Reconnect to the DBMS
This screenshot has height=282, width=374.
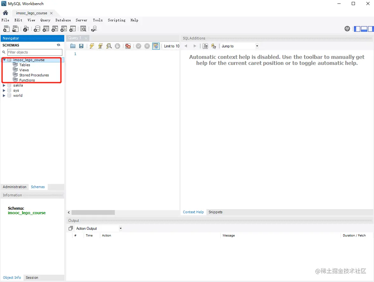94,29
